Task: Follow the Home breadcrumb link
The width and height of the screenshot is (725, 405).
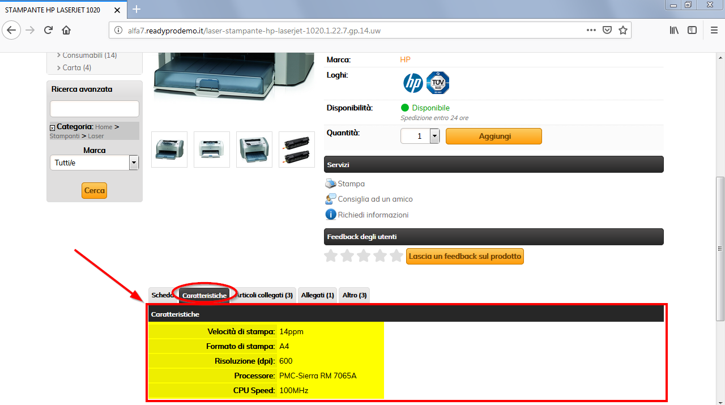Action: (104, 127)
